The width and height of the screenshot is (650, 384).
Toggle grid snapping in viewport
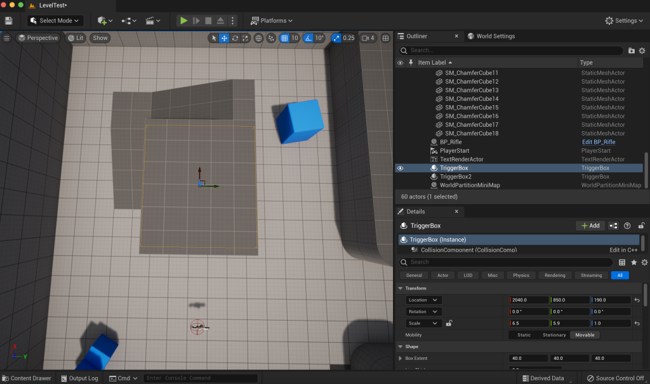pos(284,38)
